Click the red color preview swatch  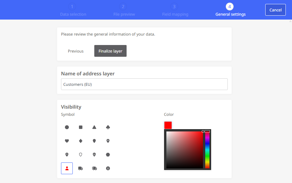click(168, 125)
